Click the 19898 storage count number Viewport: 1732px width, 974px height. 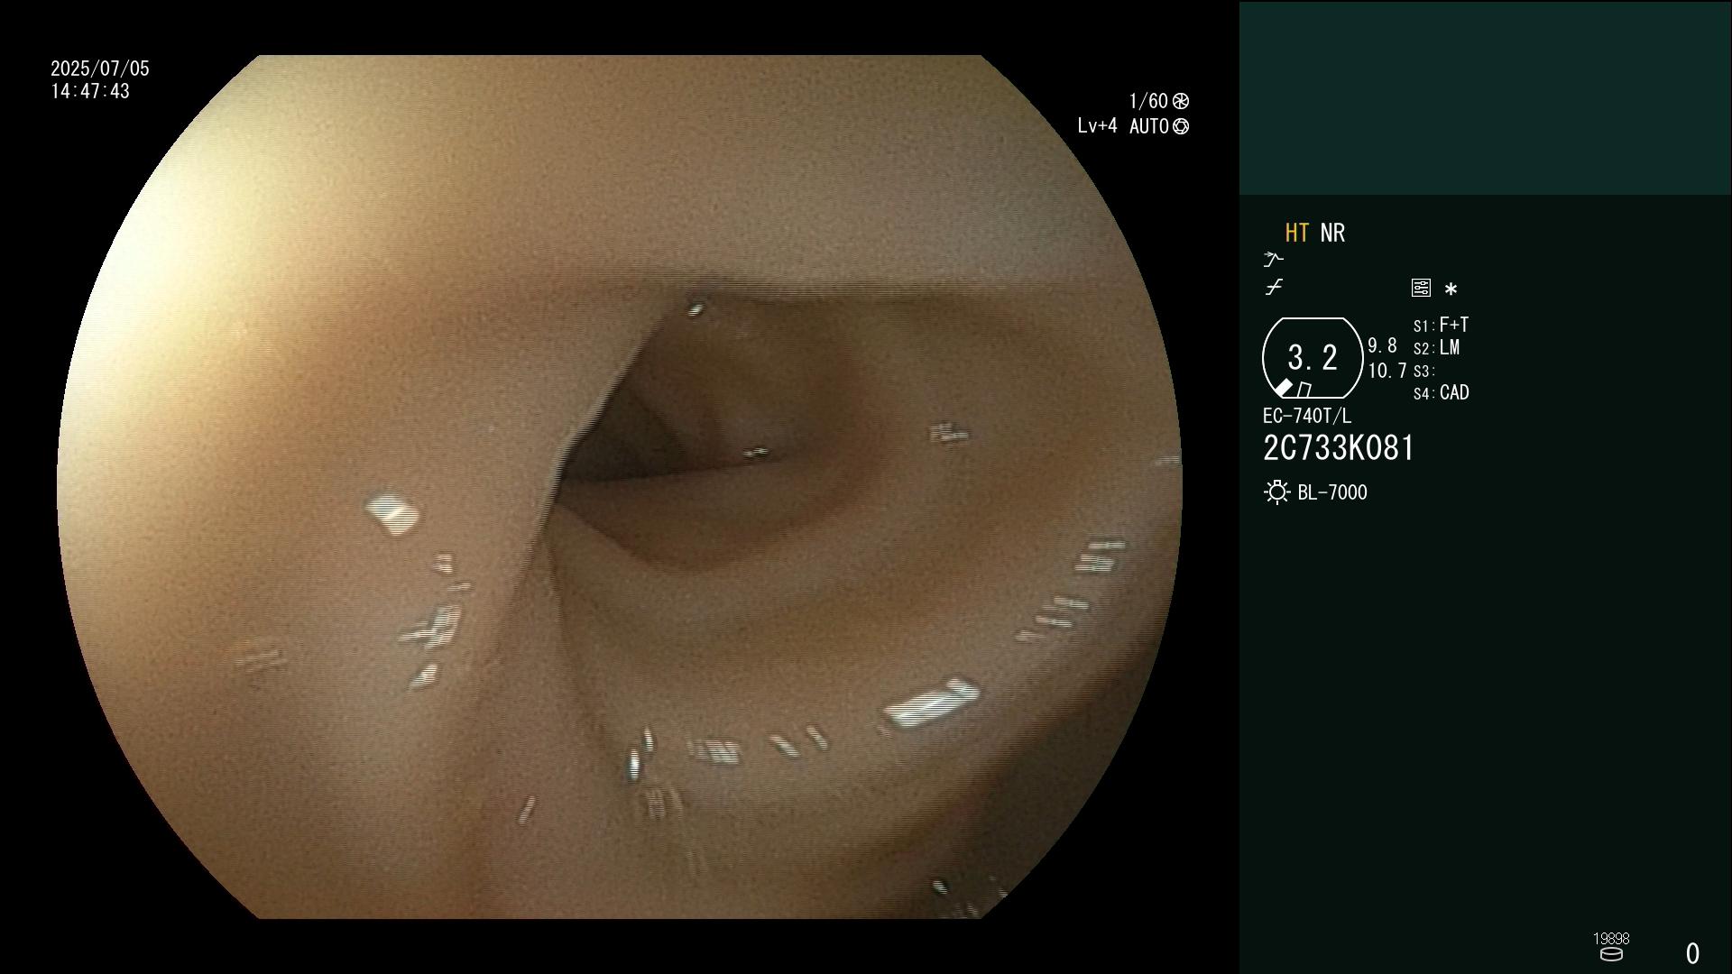pos(1611,939)
